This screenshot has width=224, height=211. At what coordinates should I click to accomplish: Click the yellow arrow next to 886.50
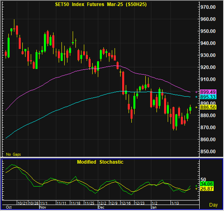click(196, 107)
